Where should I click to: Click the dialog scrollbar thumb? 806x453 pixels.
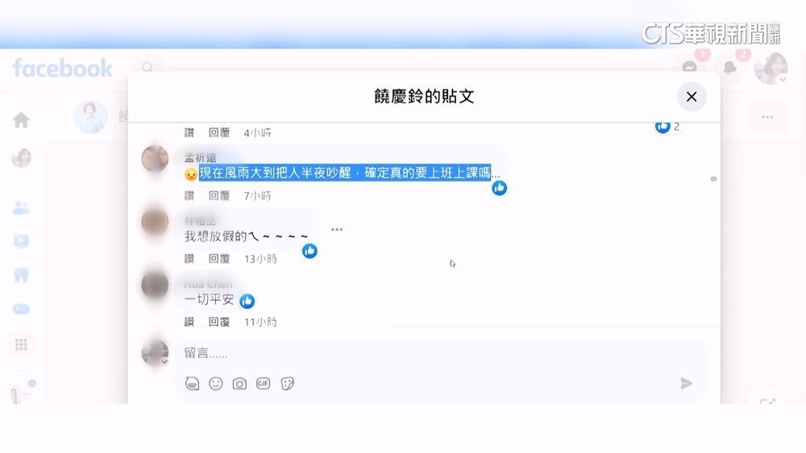click(x=713, y=179)
